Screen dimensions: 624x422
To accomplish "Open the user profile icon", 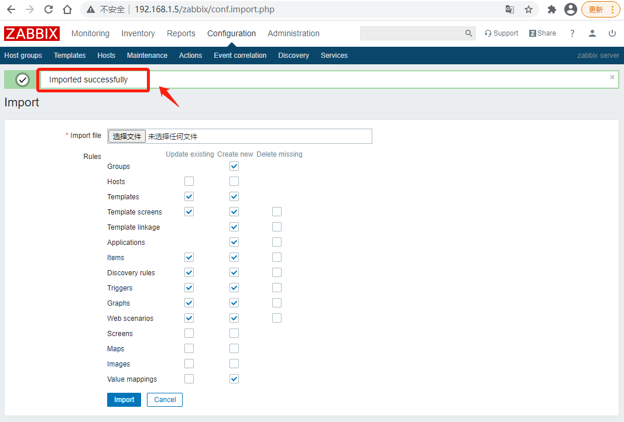I will (x=592, y=33).
